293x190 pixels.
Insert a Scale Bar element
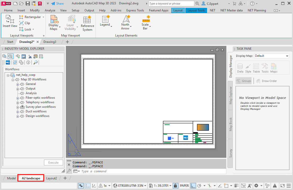tap(146, 22)
